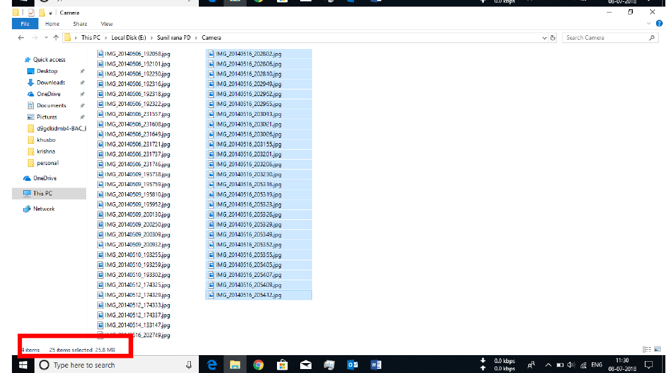Open Microsoft Word from the taskbar
The height and width of the screenshot is (373, 670).
[376, 365]
